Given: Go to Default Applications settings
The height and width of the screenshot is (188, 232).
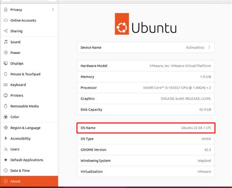Looking at the screenshot, I should (29, 160).
